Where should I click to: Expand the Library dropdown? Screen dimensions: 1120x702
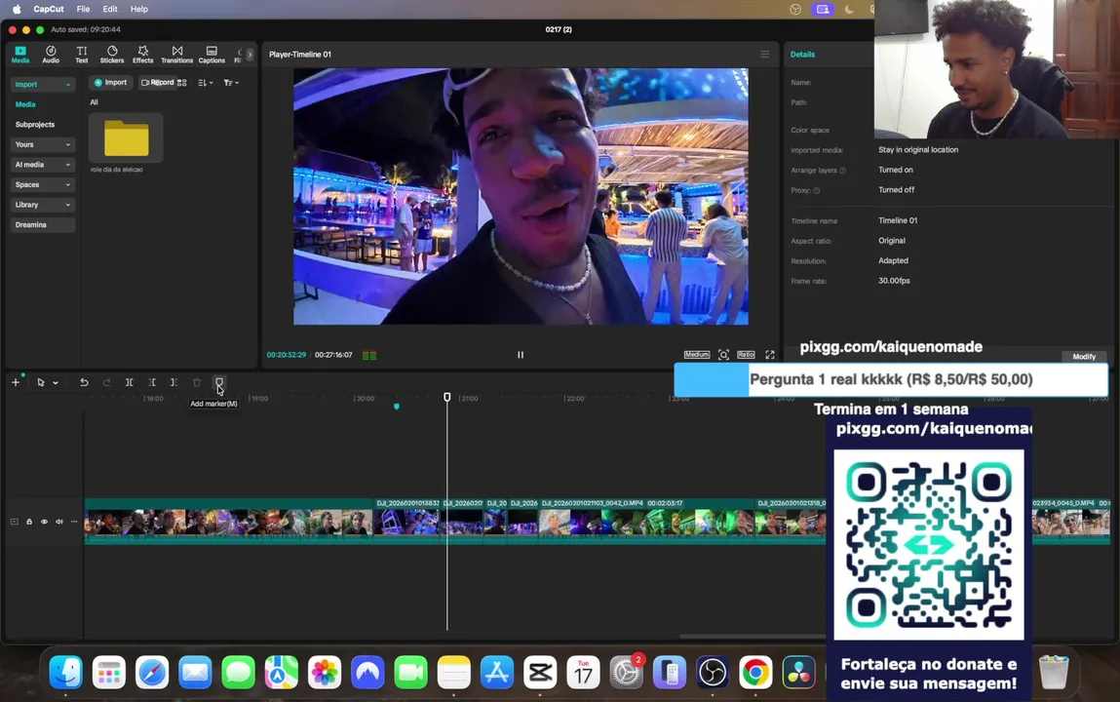click(43, 204)
